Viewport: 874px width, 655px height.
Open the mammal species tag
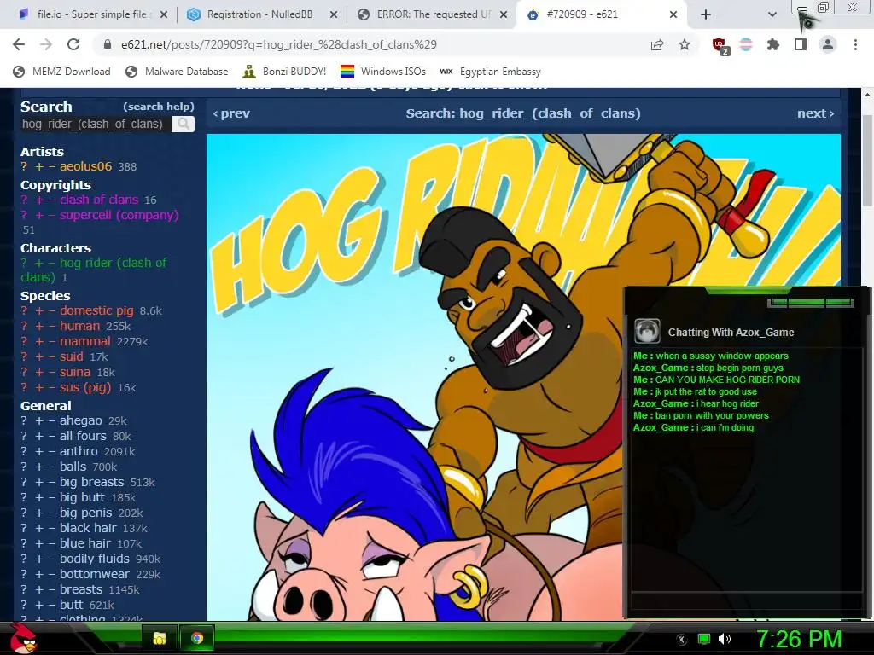pyautogui.click(x=85, y=341)
